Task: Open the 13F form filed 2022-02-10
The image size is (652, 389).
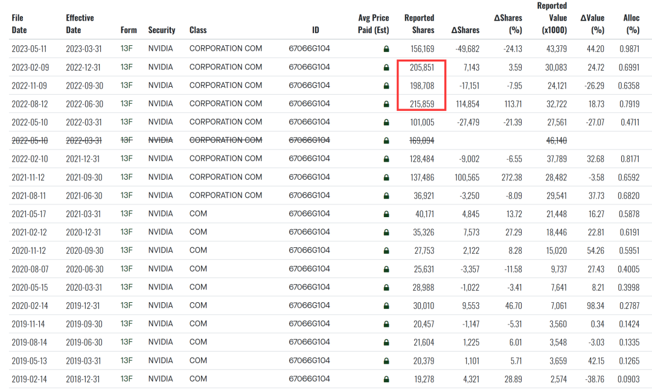Action: tap(126, 159)
